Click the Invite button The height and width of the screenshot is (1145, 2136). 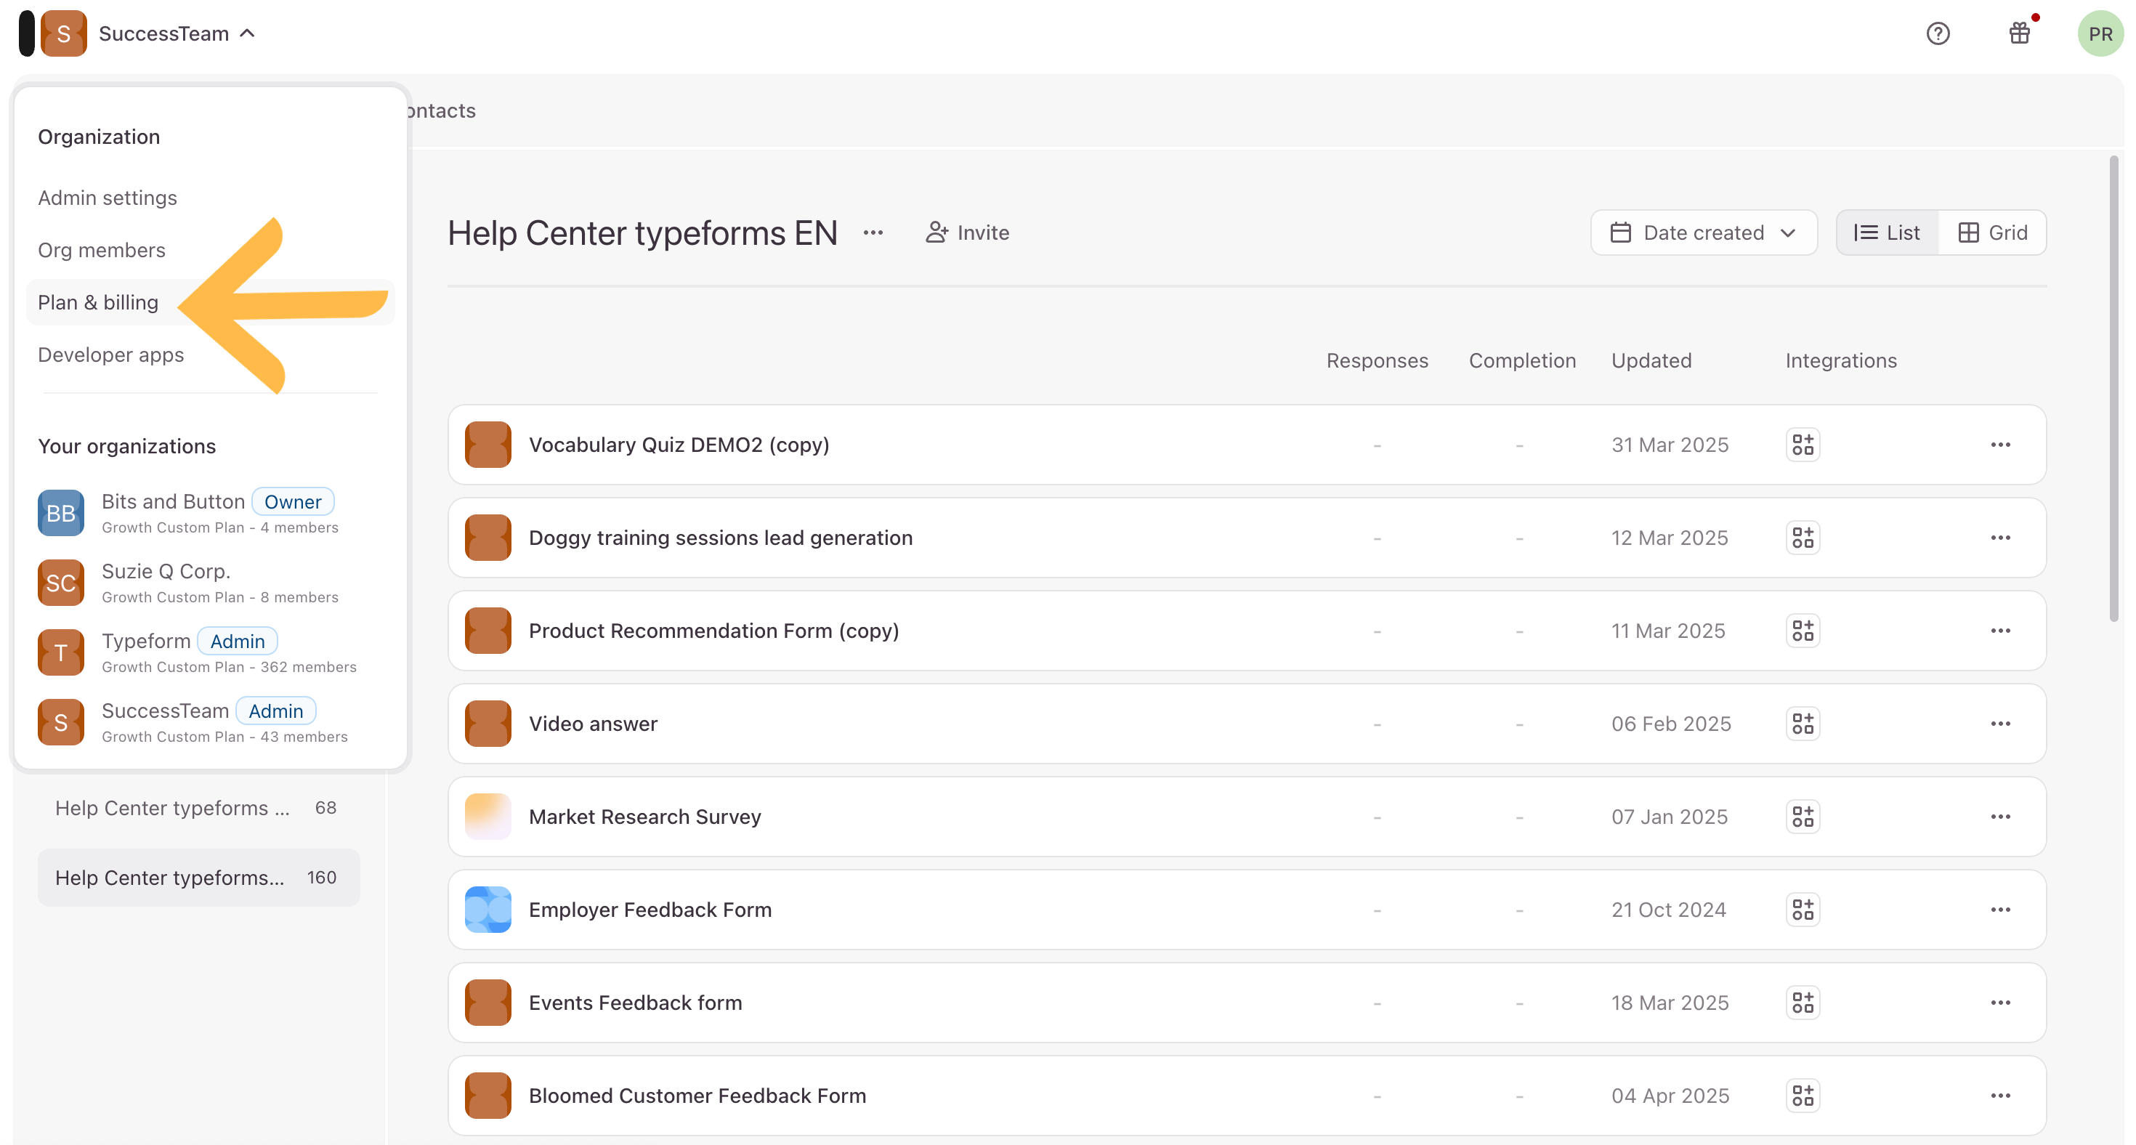967,233
